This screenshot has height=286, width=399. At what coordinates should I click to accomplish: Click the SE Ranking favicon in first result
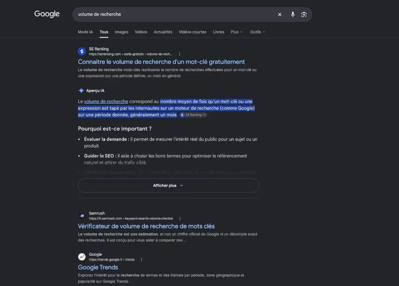point(82,51)
